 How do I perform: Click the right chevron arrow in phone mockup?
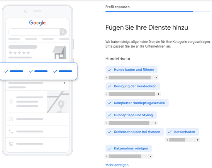point(64,83)
